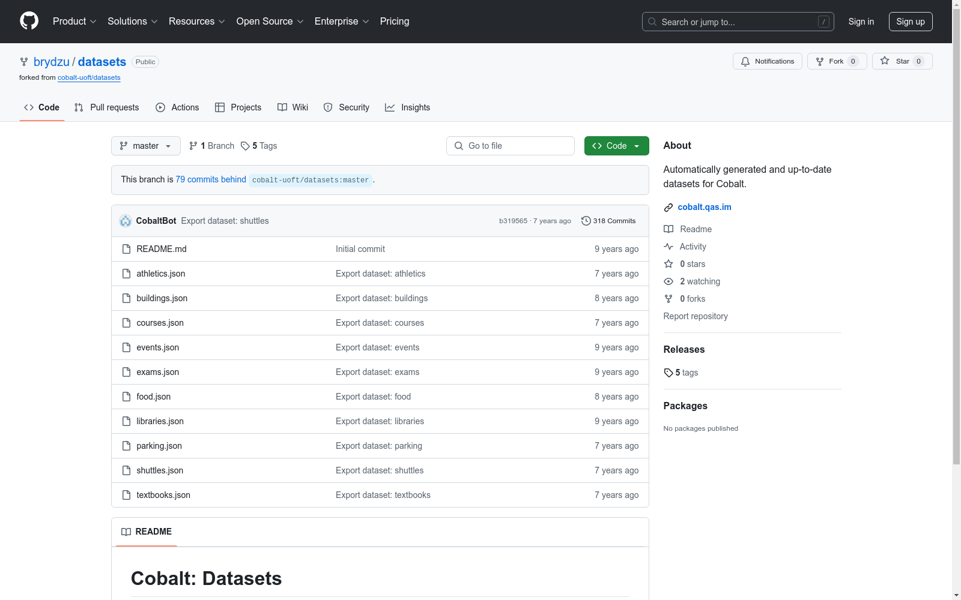This screenshot has width=961, height=600.
Task: Expand the Enterprise menu
Action: coord(342,22)
